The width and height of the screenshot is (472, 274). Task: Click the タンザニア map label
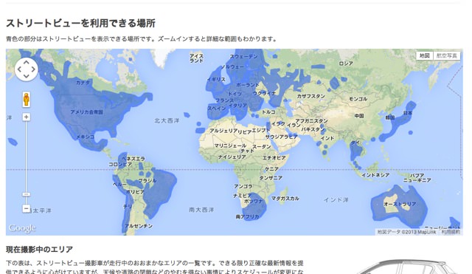pyautogui.click(x=271, y=178)
